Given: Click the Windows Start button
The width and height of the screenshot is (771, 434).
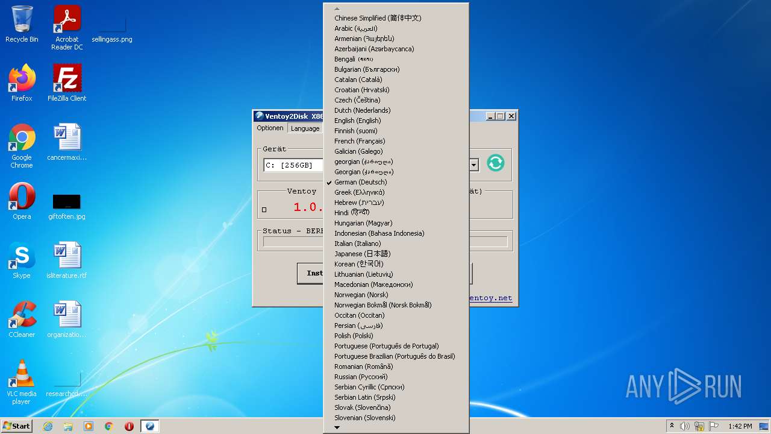Looking at the screenshot, I should [17, 426].
